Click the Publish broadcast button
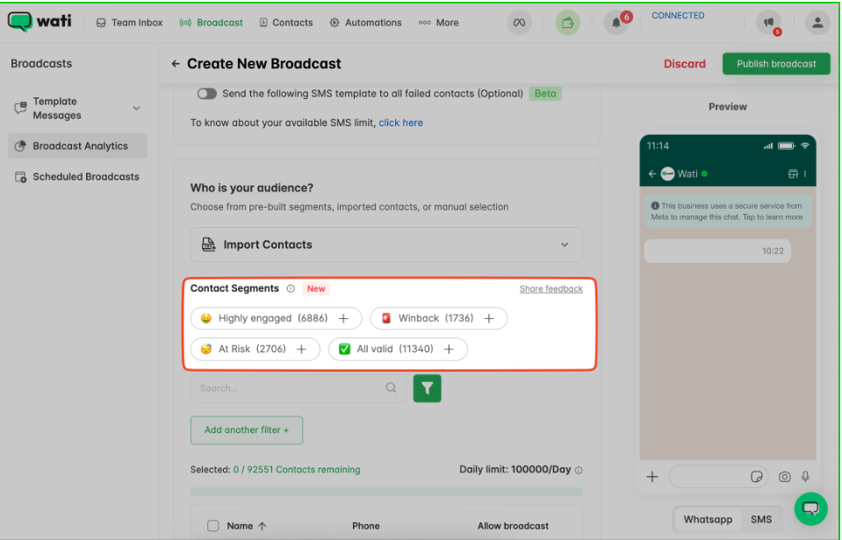 click(776, 64)
